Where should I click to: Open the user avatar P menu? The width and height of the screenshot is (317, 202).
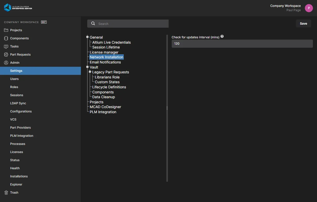pos(309,8)
